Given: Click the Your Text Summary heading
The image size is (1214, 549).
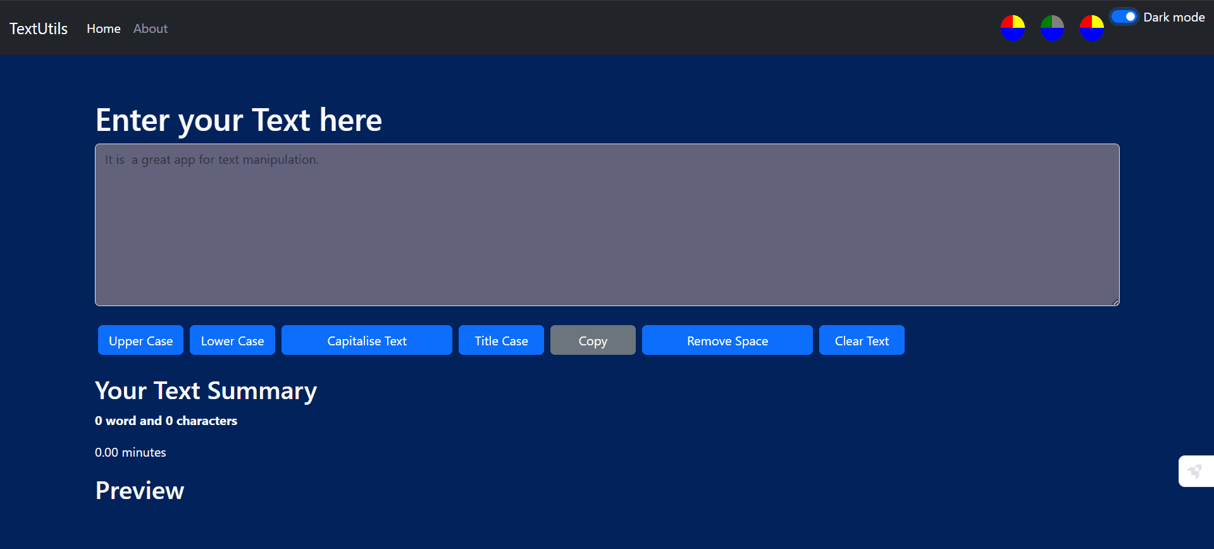Looking at the screenshot, I should 206,391.
